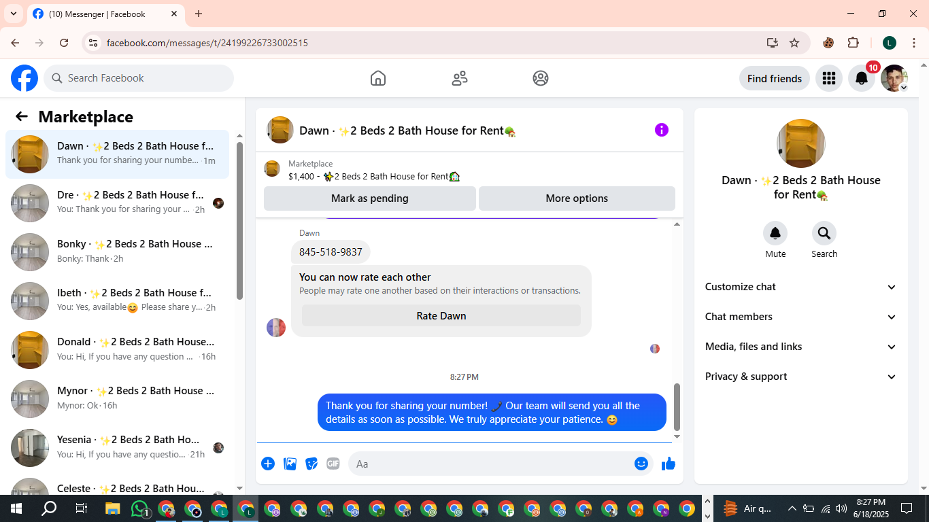Image resolution: width=929 pixels, height=522 pixels.
Task: Open the Ibeth conversation
Action: (x=118, y=301)
